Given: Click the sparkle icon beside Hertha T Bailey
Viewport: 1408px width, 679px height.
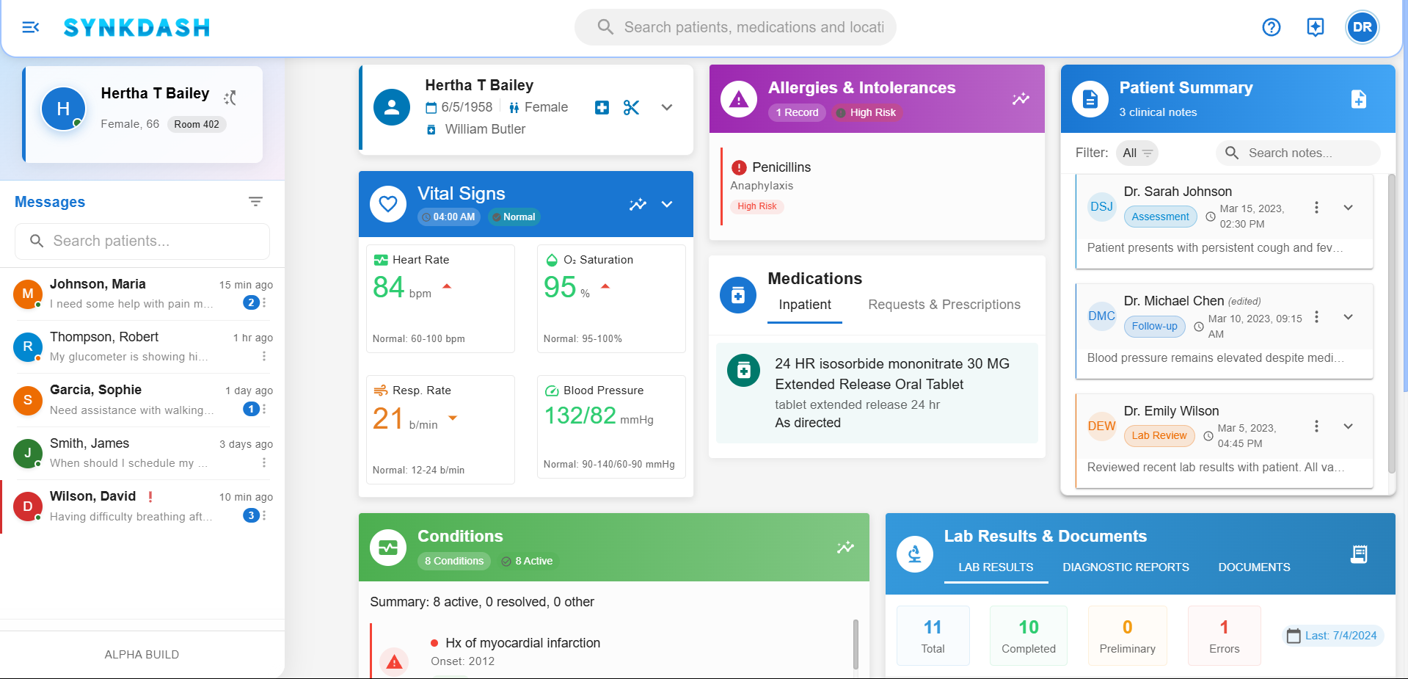Looking at the screenshot, I should 230,97.
